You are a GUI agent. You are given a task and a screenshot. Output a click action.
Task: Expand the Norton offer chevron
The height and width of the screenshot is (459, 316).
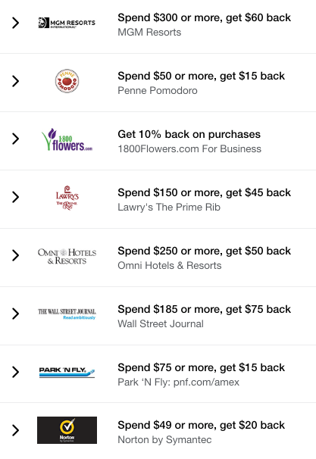point(15,430)
